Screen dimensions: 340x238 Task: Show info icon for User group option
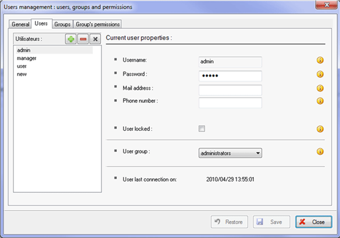point(320,151)
